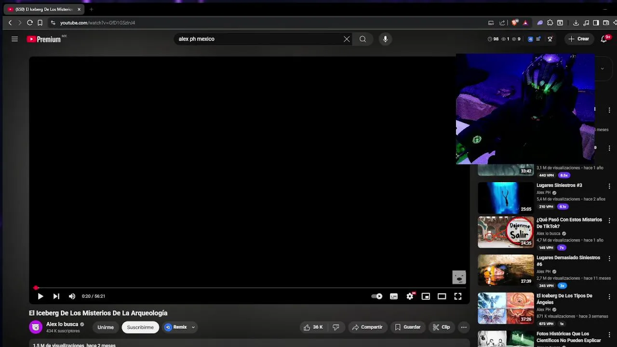Click the Unirme button
Viewport: 617px width, 347px height.
pos(106,327)
